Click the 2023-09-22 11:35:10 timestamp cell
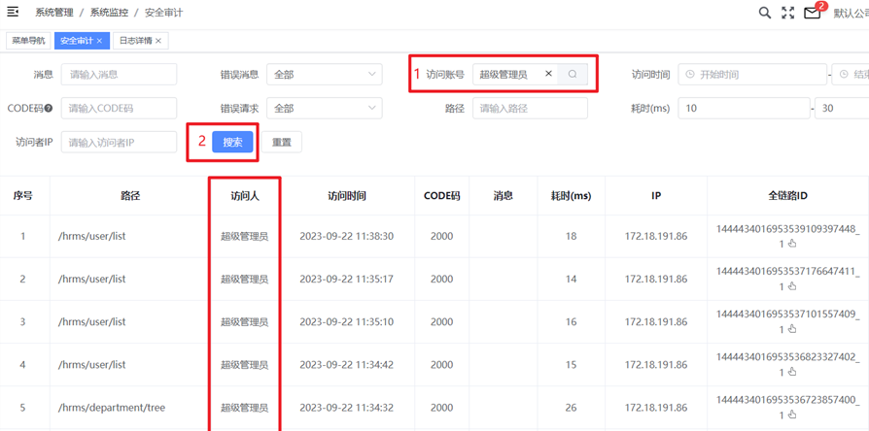The width and height of the screenshot is (869, 431). click(347, 322)
